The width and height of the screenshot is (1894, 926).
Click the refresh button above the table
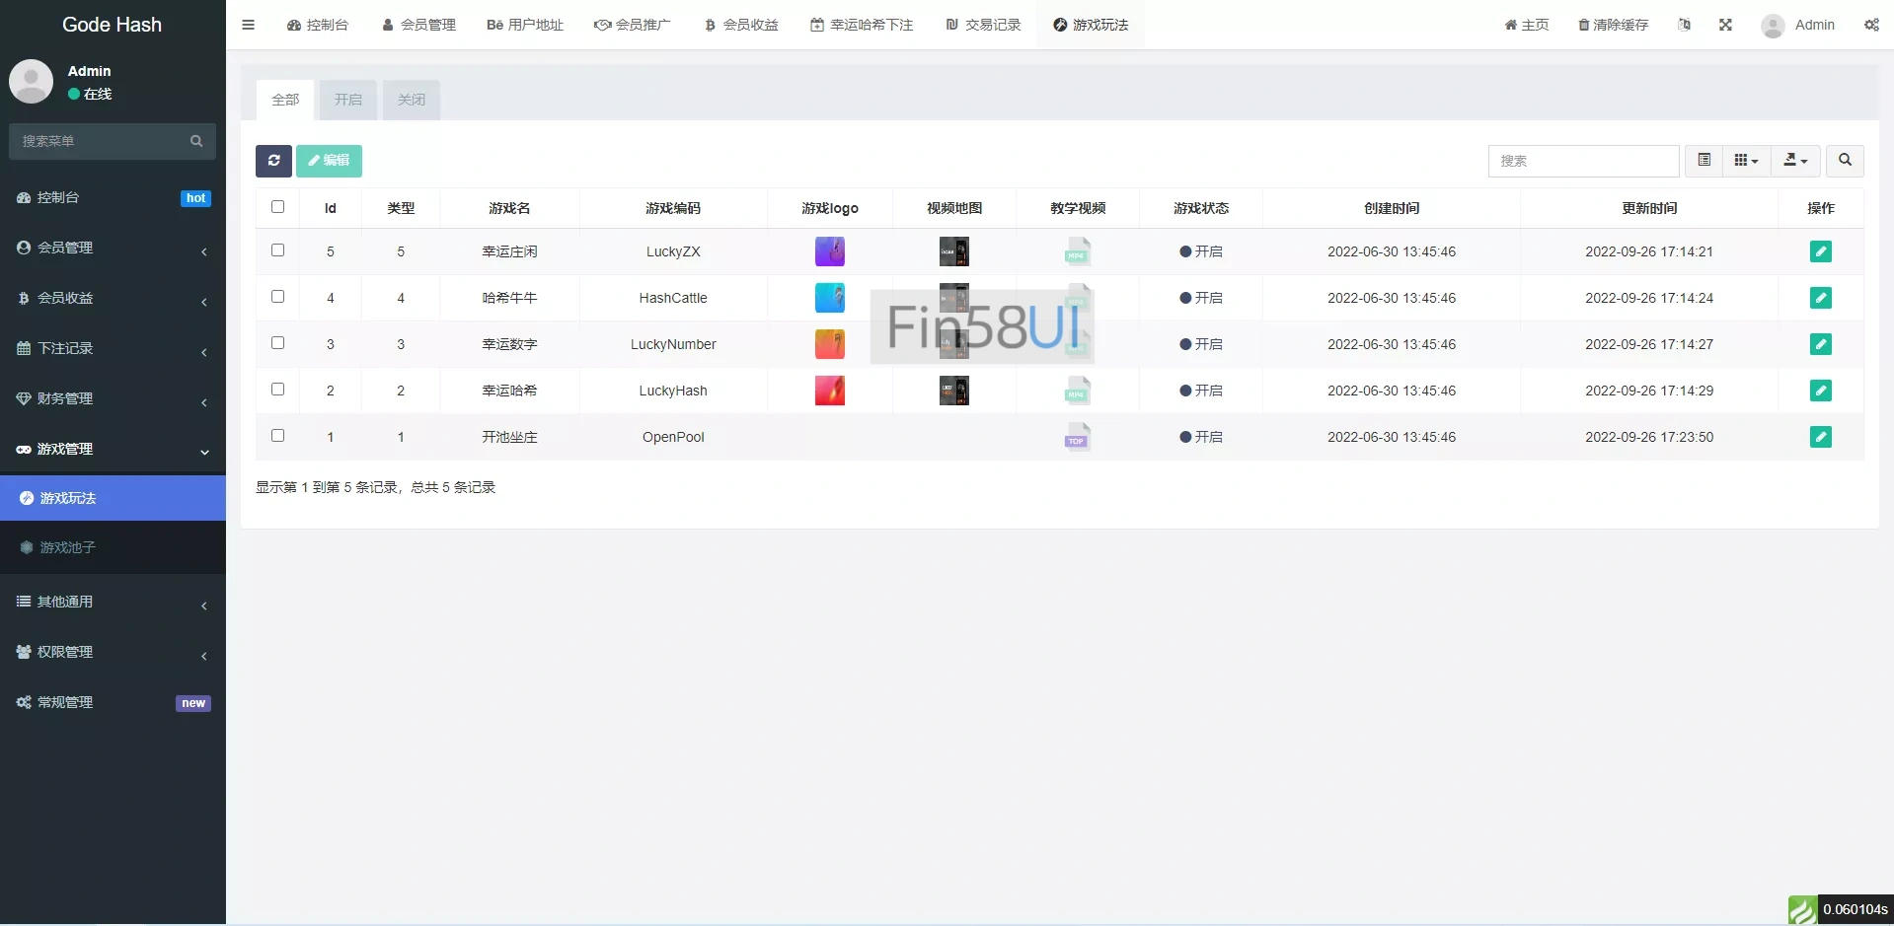click(273, 161)
